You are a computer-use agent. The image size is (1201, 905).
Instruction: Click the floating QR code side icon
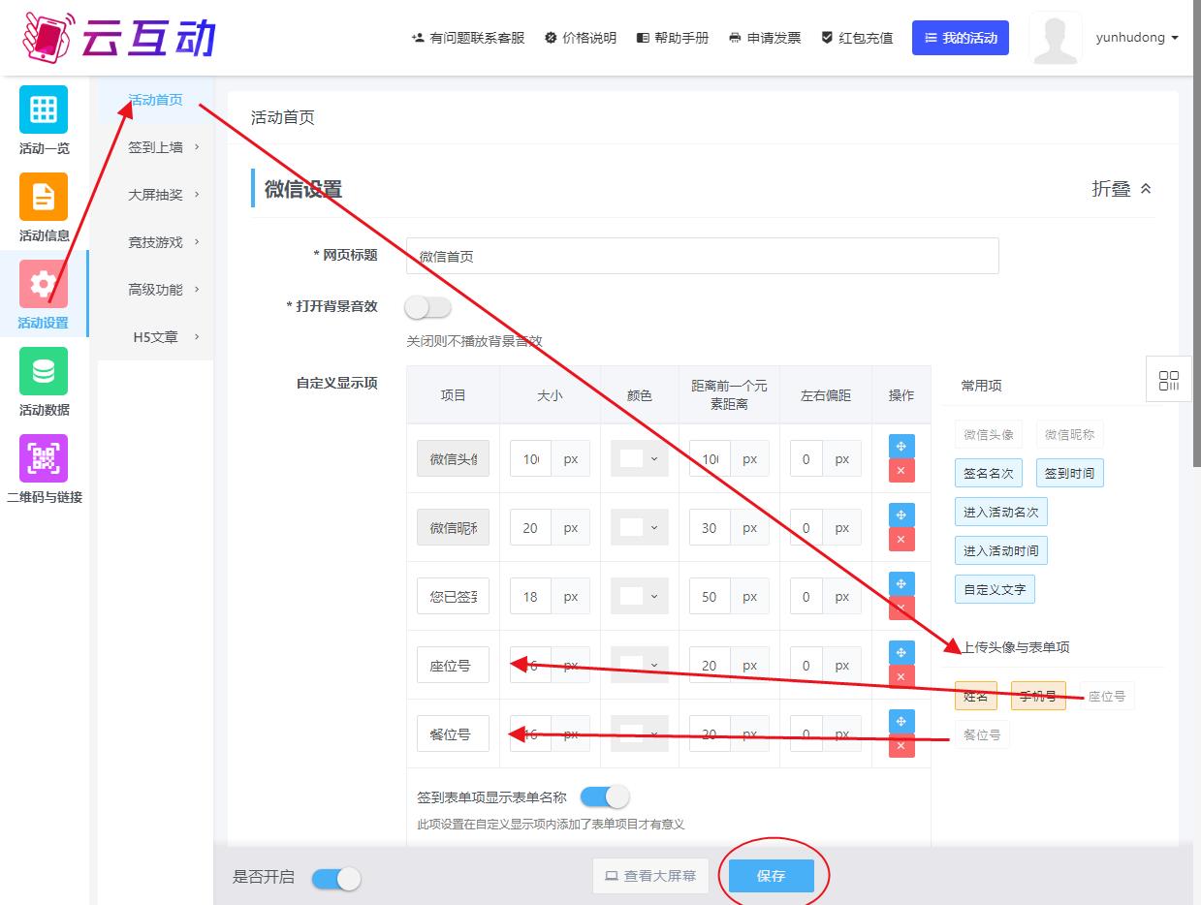(x=1169, y=381)
